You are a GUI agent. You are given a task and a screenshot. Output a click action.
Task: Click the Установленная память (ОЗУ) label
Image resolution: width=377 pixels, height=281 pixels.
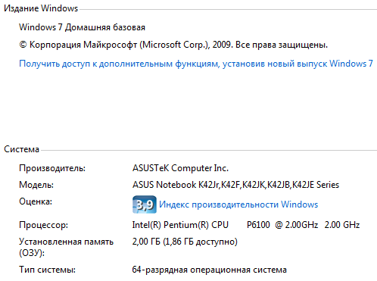[x=66, y=247]
